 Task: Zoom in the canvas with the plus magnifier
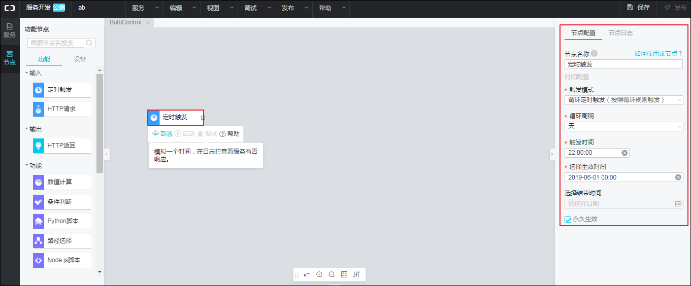tap(319, 274)
